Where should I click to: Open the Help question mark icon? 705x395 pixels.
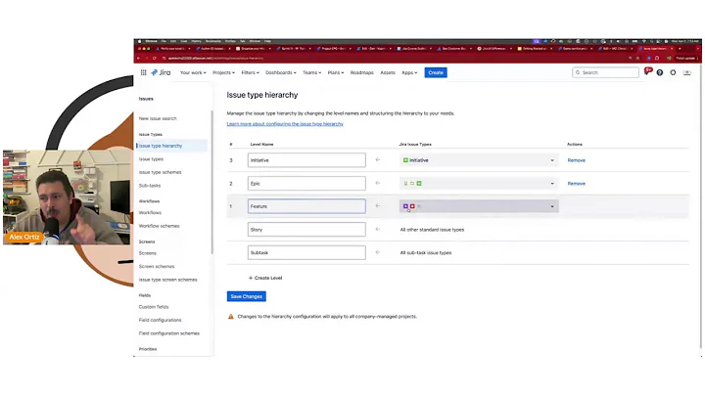coord(660,72)
